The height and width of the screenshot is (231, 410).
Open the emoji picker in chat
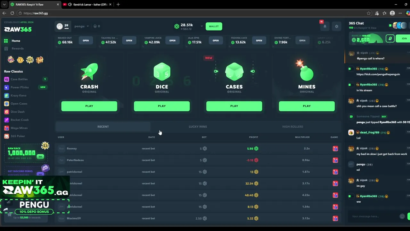pyautogui.click(x=402, y=217)
